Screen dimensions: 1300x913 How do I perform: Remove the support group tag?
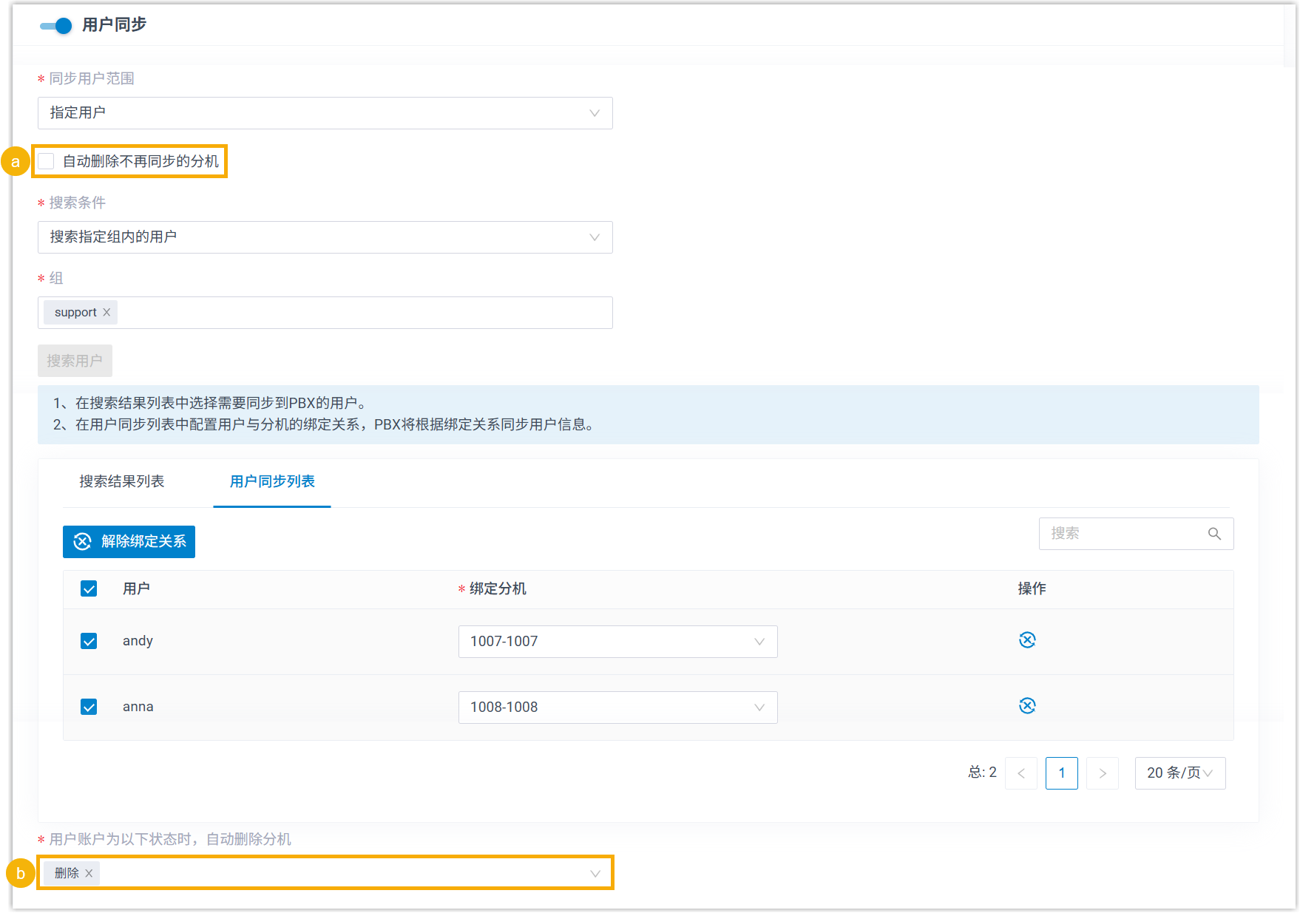[107, 313]
